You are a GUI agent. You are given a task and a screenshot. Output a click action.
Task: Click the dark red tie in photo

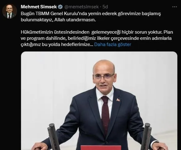coord(105,115)
